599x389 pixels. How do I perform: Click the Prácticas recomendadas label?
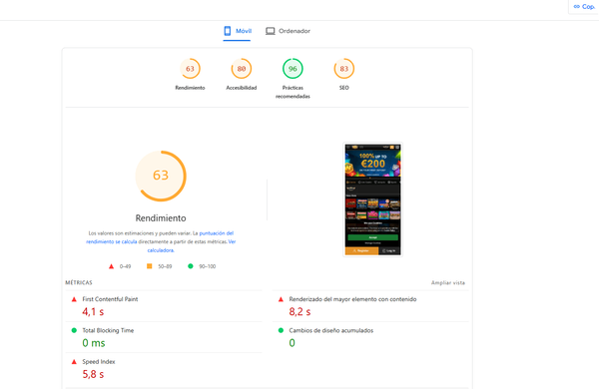click(293, 92)
